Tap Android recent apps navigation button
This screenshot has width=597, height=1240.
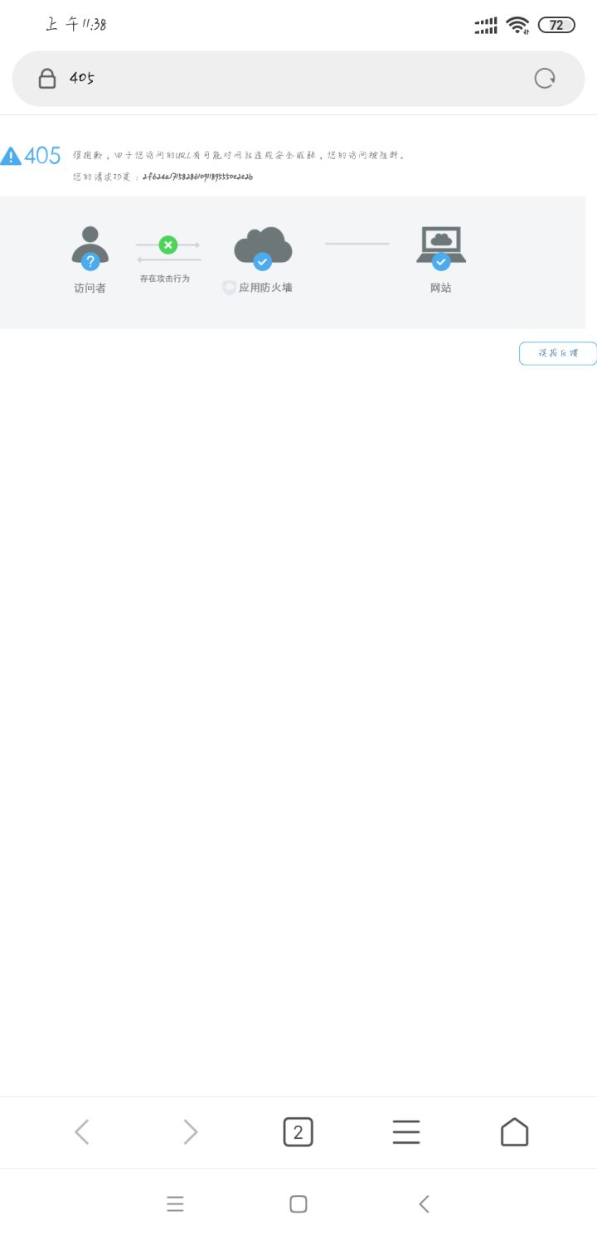click(x=175, y=1204)
